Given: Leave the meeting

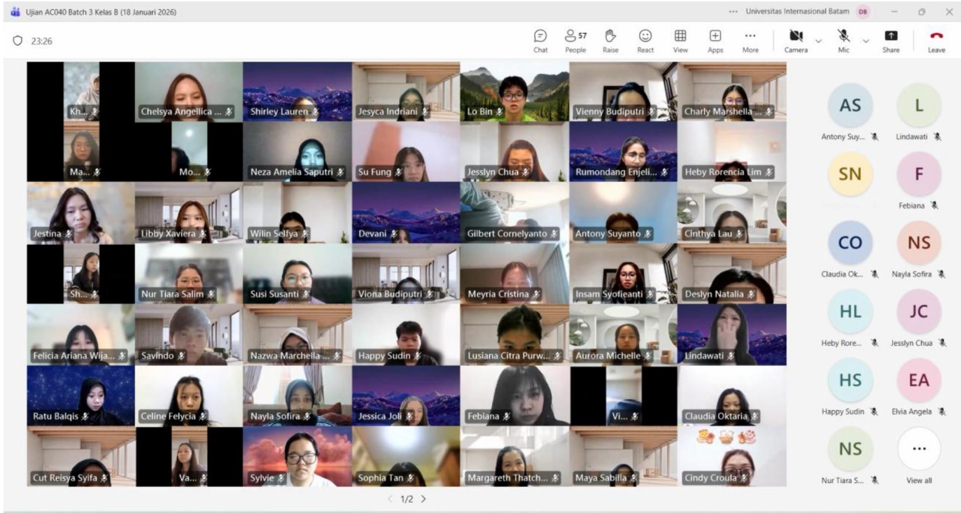Looking at the screenshot, I should coord(937,41).
